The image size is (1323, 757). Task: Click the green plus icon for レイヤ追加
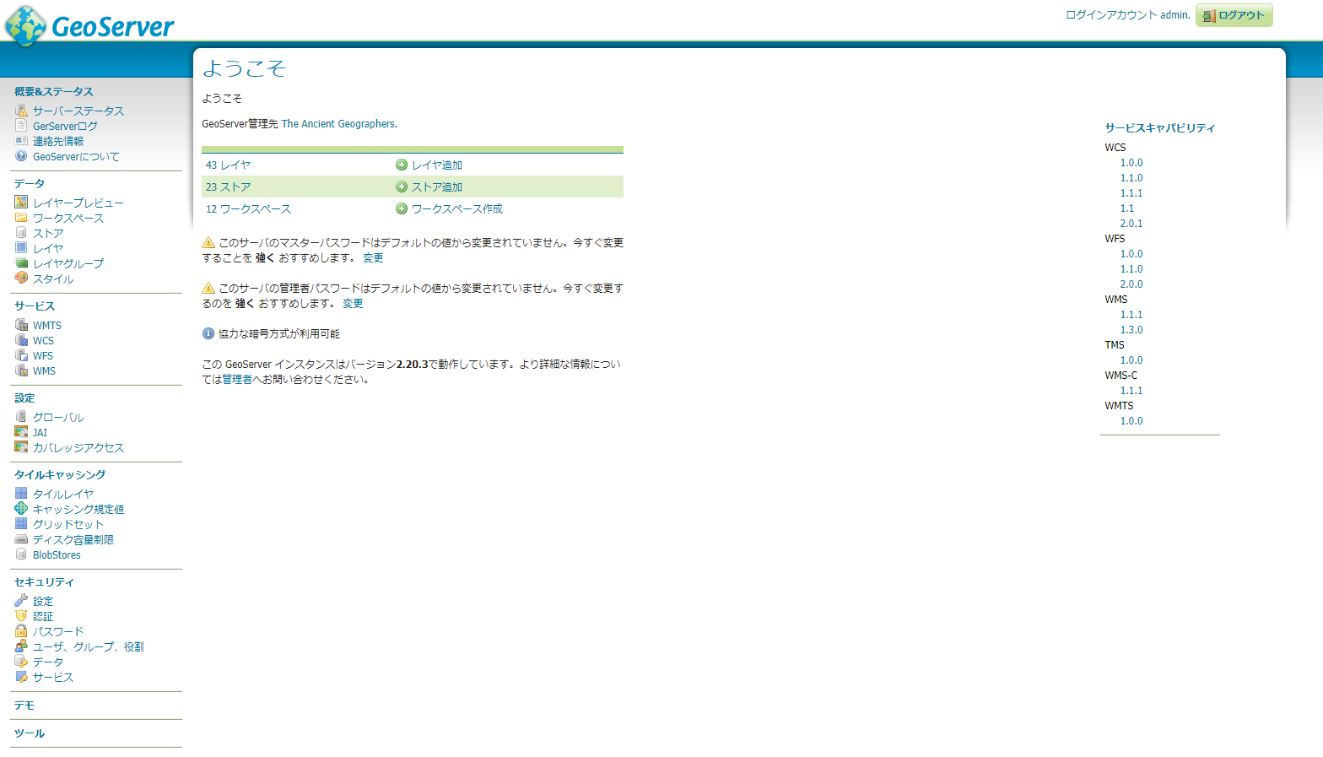click(x=402, y=165)
